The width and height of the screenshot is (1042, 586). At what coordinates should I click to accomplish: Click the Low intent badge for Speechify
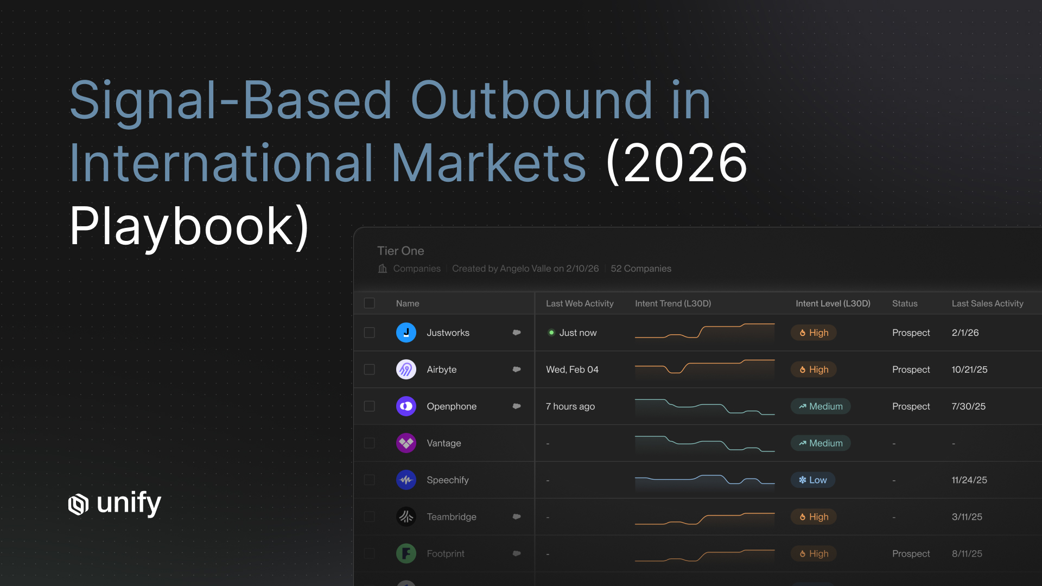812,480
